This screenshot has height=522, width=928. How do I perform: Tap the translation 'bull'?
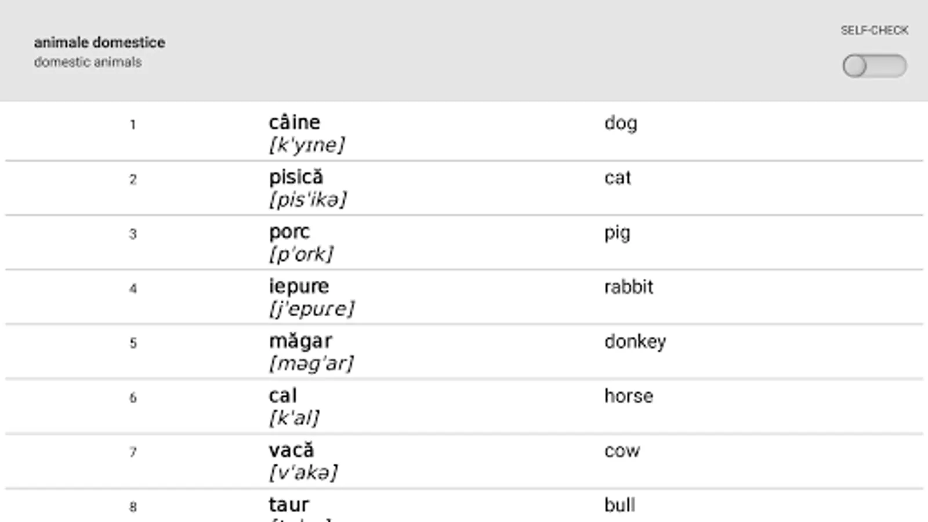619,505
